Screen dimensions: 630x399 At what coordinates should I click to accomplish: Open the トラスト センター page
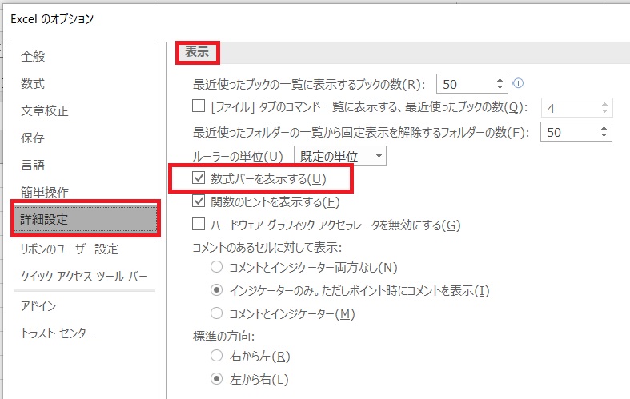[58, 333]
